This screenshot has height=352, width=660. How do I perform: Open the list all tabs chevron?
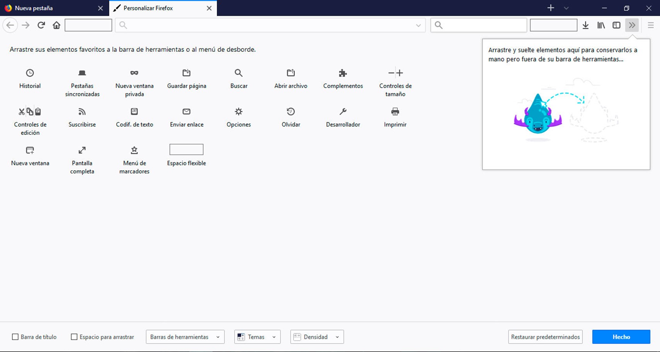click(x=566, y=8)
